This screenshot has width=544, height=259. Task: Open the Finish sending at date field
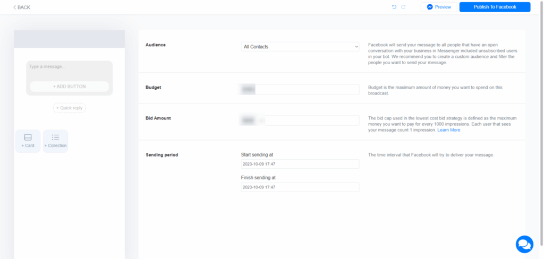coord(300,187)
